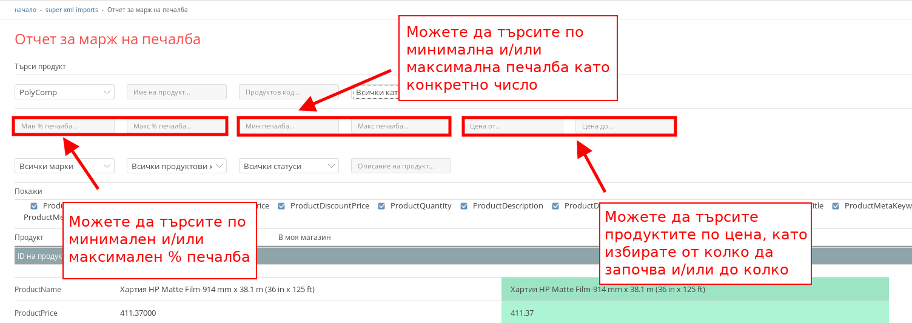Open the partially hidden Всички кат dropdown

(375, 93)
